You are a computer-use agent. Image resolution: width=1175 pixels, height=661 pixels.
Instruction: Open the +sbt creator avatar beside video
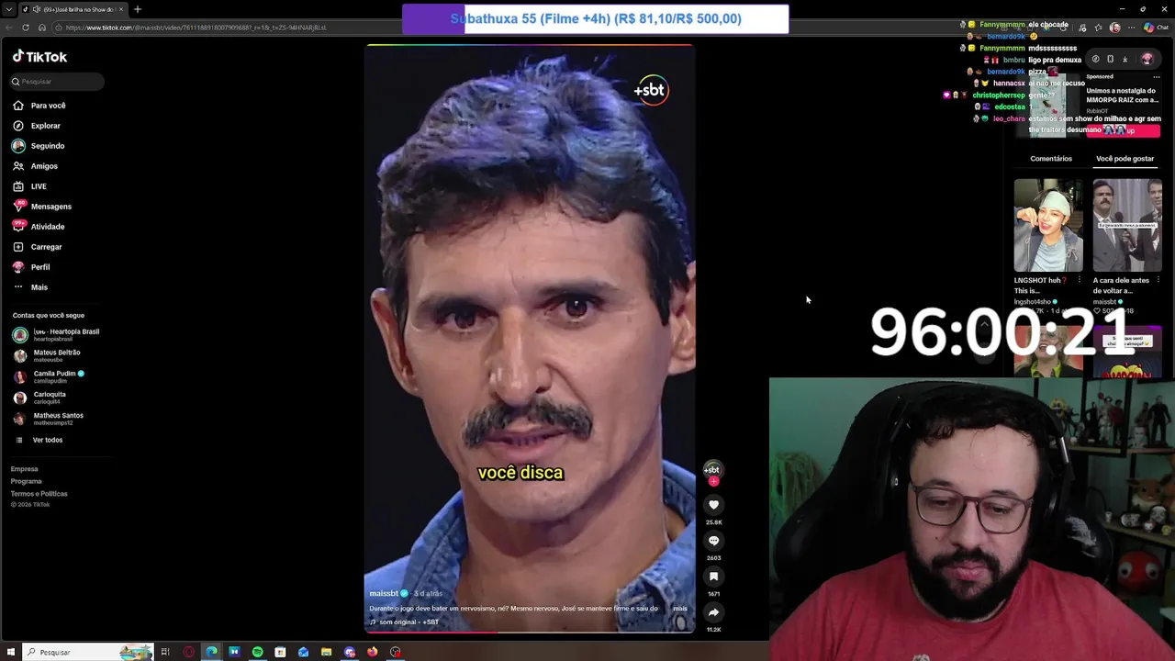click(712, 469)
